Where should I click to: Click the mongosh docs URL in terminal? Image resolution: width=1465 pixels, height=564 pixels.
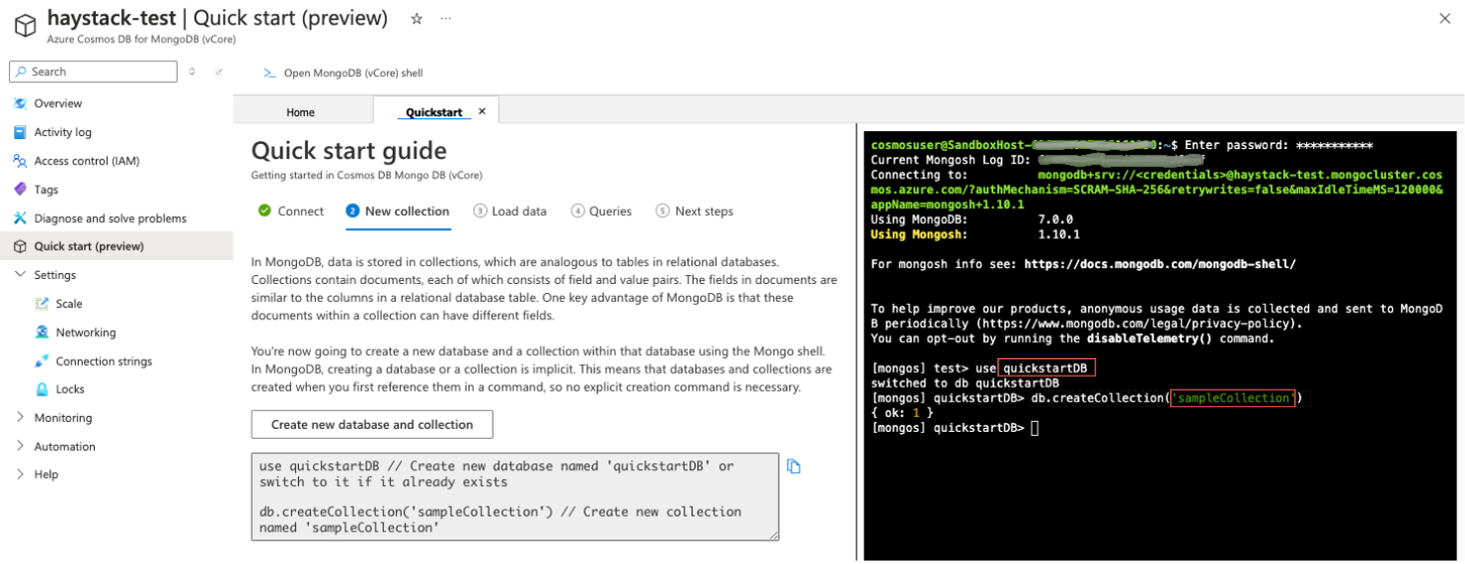click(x=1160, y=264)
